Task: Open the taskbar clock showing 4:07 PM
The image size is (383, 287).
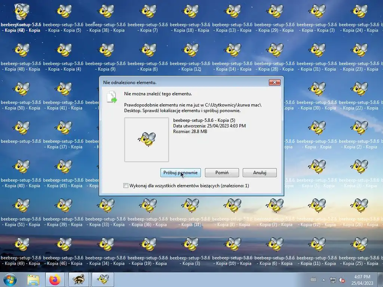Action: [362, 280]
